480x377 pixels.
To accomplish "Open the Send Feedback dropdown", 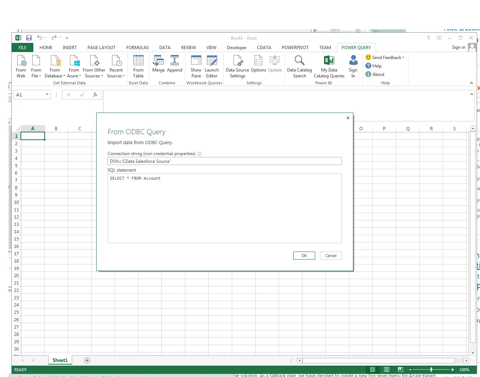I will 385,57.
